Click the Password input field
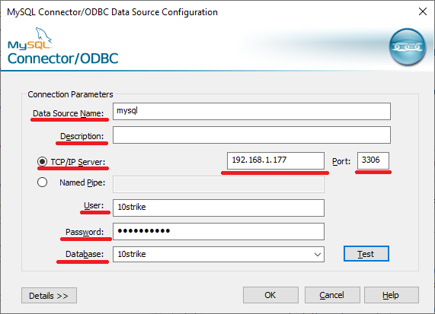 pyautogui.click(x=219, y=231)
